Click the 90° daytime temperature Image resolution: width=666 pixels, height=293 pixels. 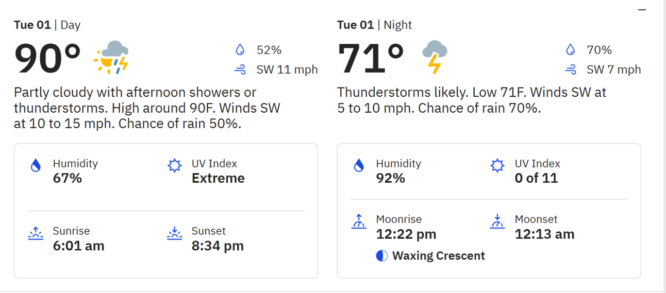[x=47, y=58]
